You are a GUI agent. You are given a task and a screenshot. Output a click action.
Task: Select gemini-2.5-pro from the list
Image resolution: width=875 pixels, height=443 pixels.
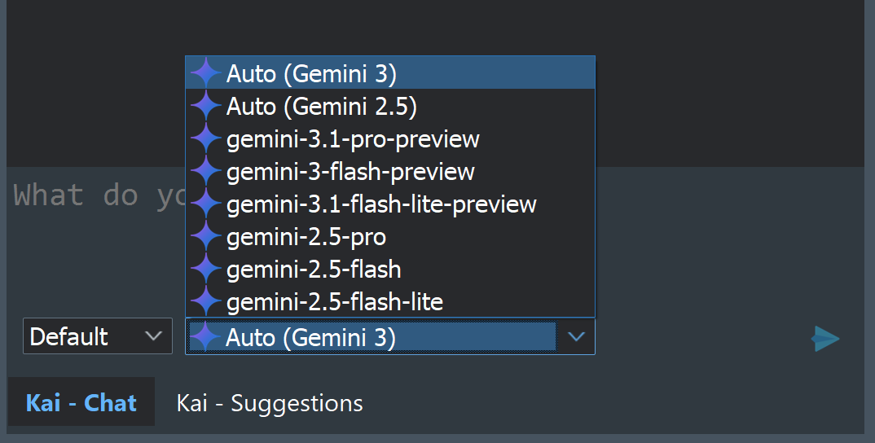(390, 236)
